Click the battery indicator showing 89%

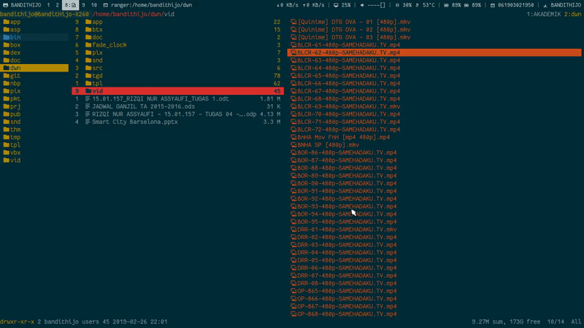pos(454,5)
